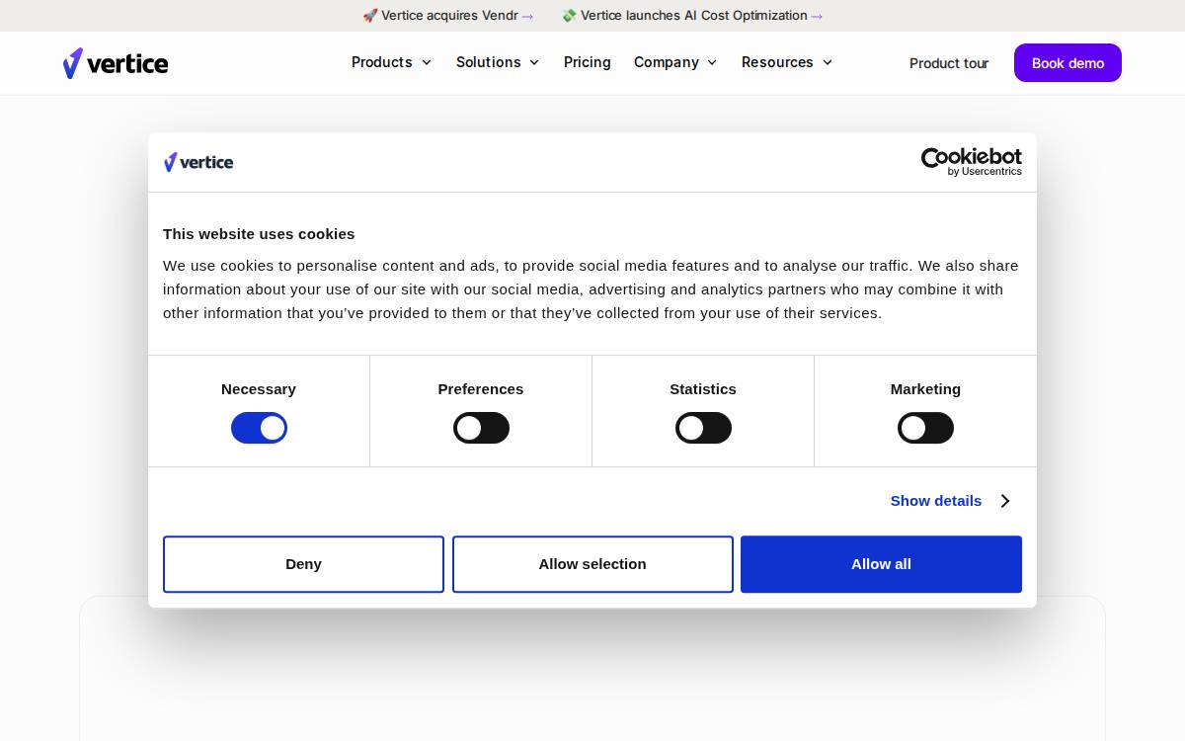
Task: Open the Solutions dropdown menu
Action: pos(498,62)
